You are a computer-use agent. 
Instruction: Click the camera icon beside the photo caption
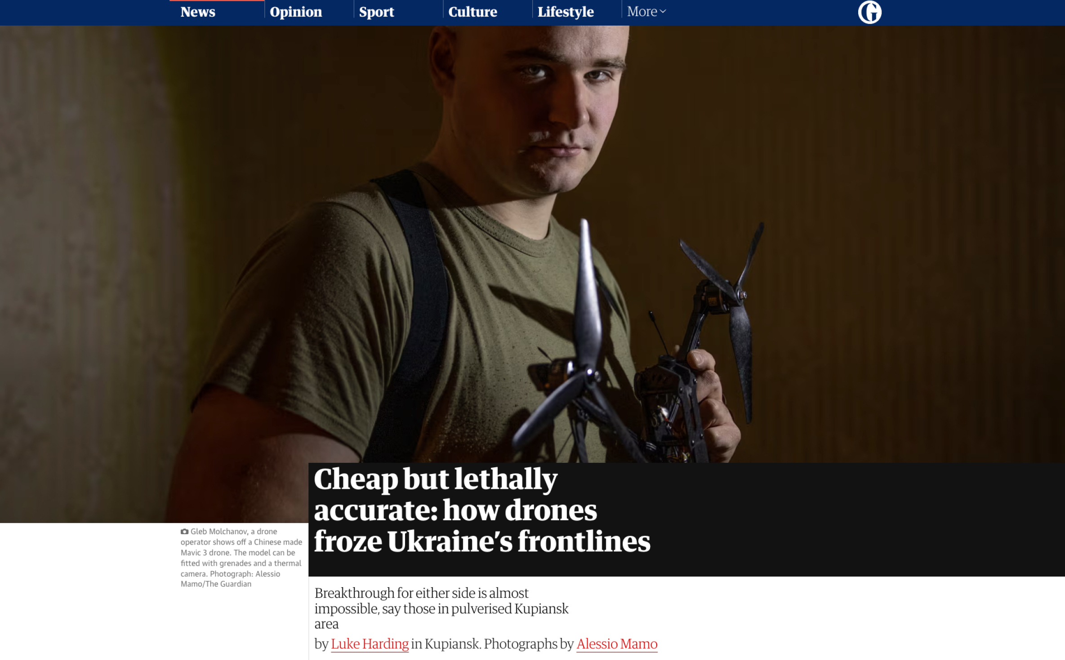click(x=184, y=532)
